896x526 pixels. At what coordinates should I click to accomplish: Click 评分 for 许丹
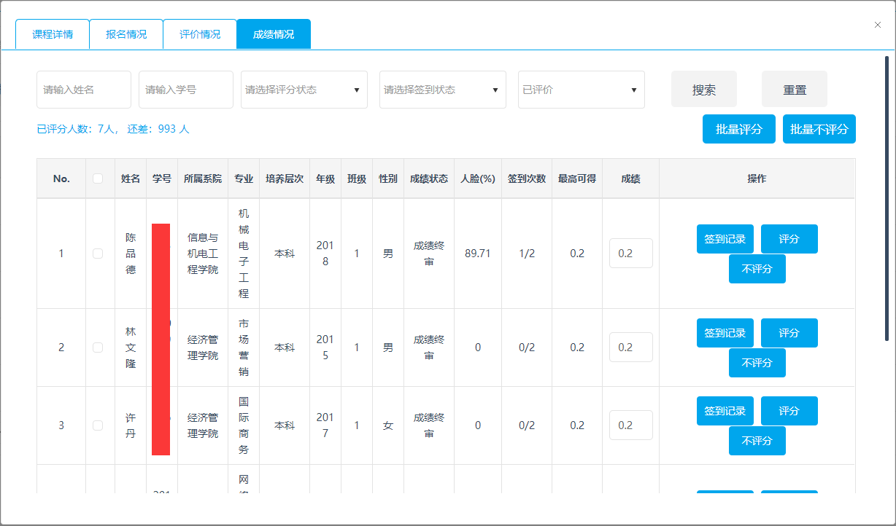tap(789, 411)
